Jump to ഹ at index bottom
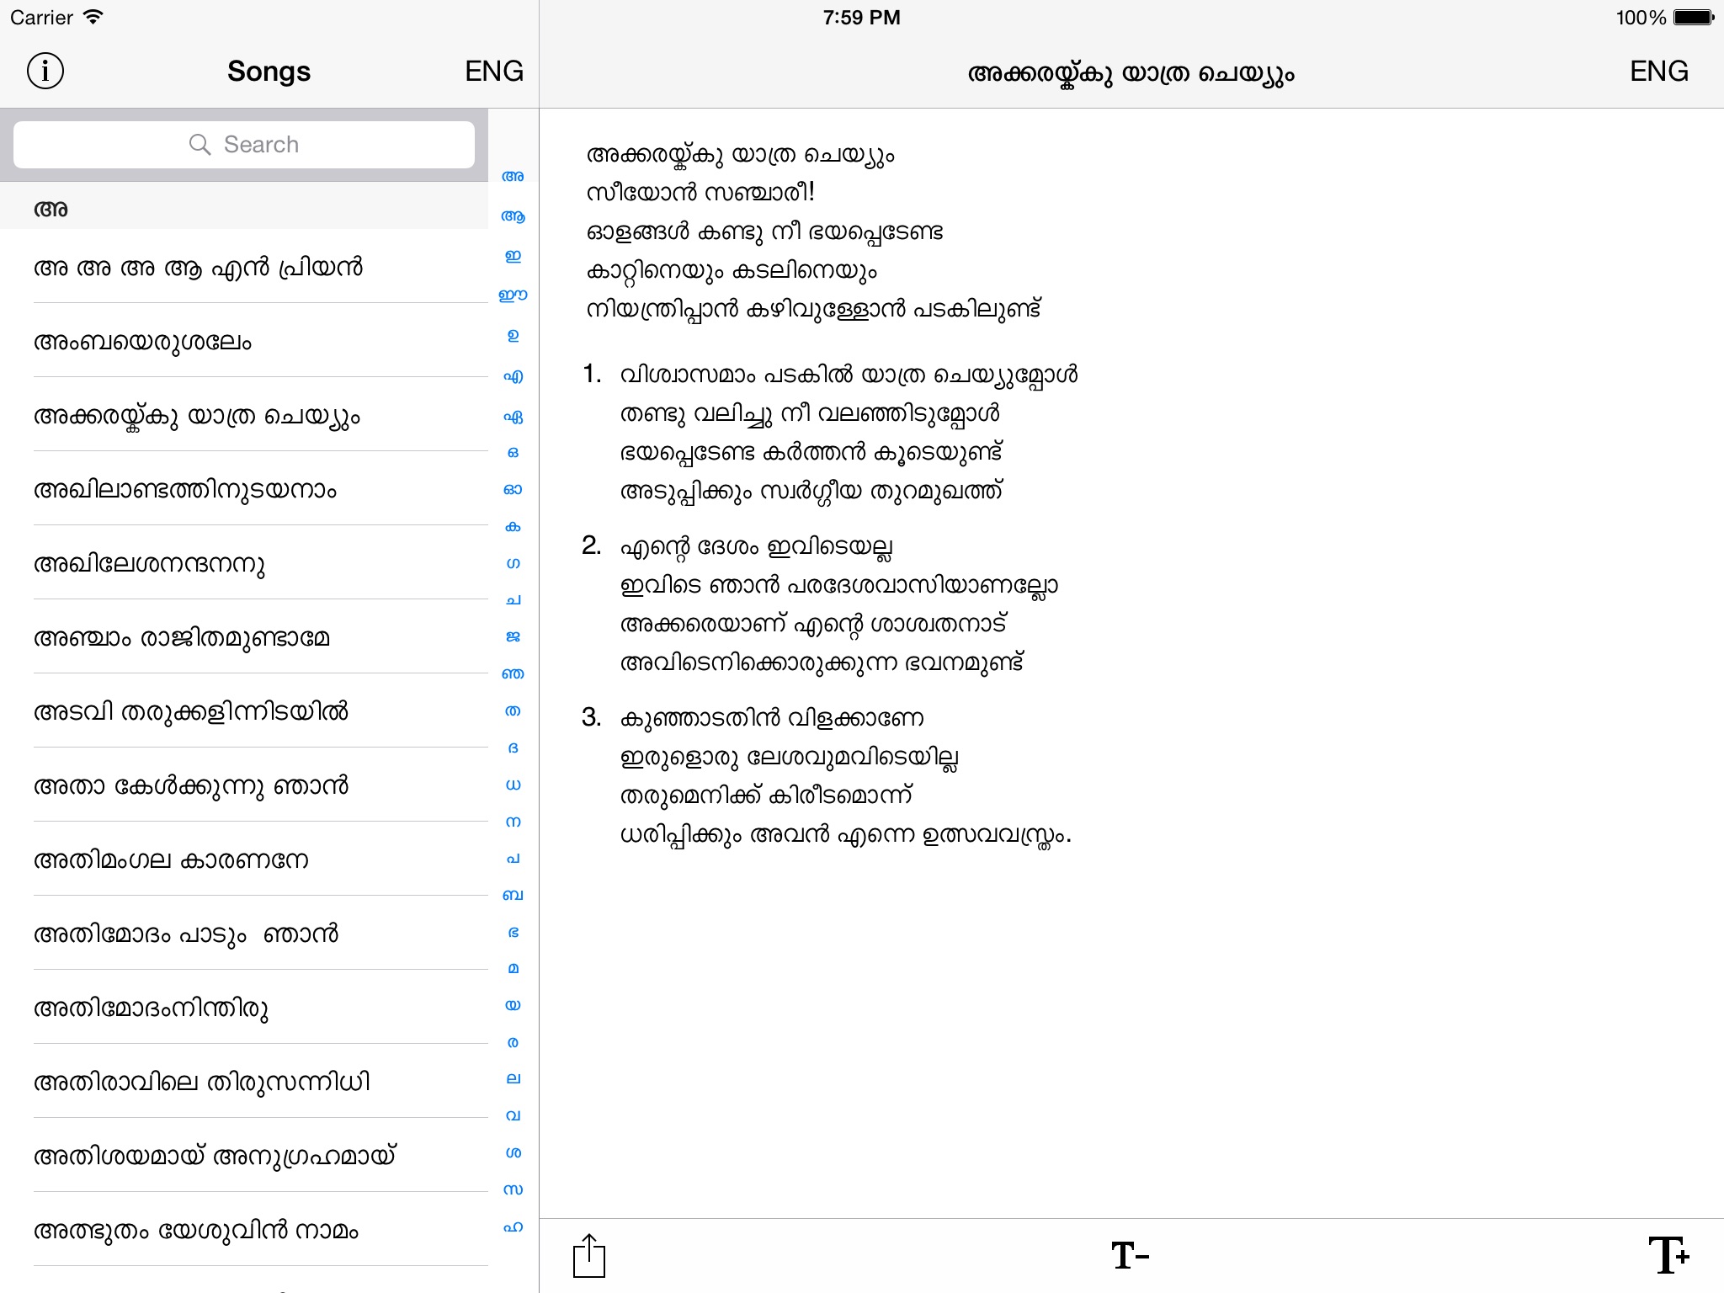The width and height of the screenshot is (1724, 1293). (x=513, y=1226)
